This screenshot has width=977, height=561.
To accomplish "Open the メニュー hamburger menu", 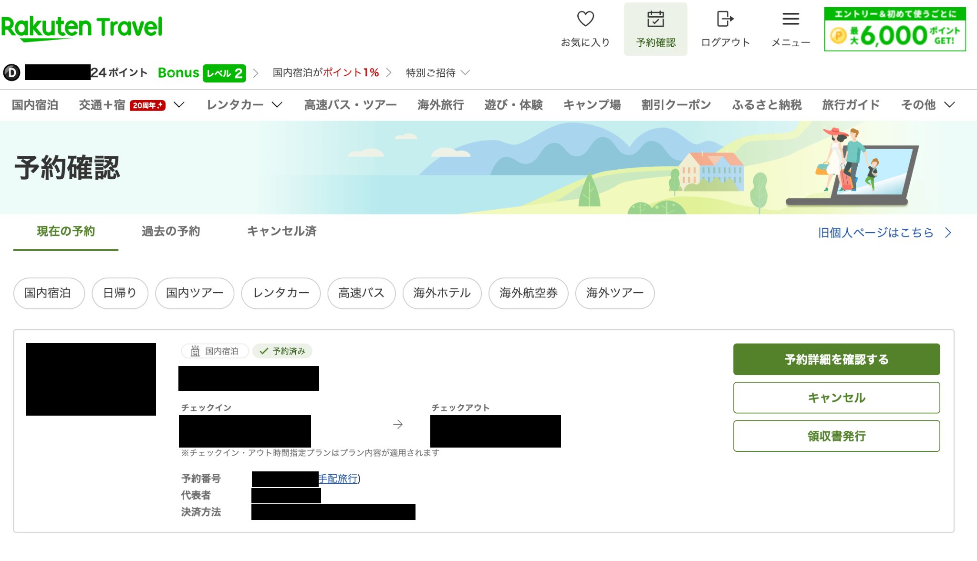I will pos(790,29).
